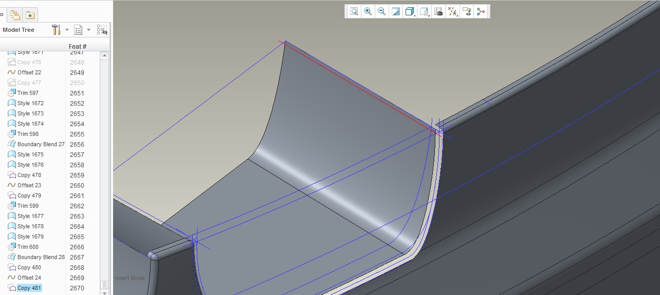The image size is (660, 295).
Task: Select Copy 478 in the Model Tree
Action: click(x=29, y=175)
